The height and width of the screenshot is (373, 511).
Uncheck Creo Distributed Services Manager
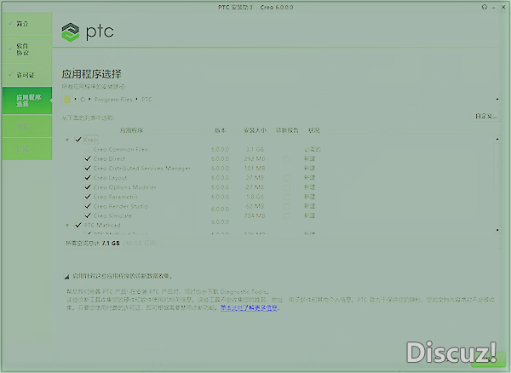coord(88,168)
